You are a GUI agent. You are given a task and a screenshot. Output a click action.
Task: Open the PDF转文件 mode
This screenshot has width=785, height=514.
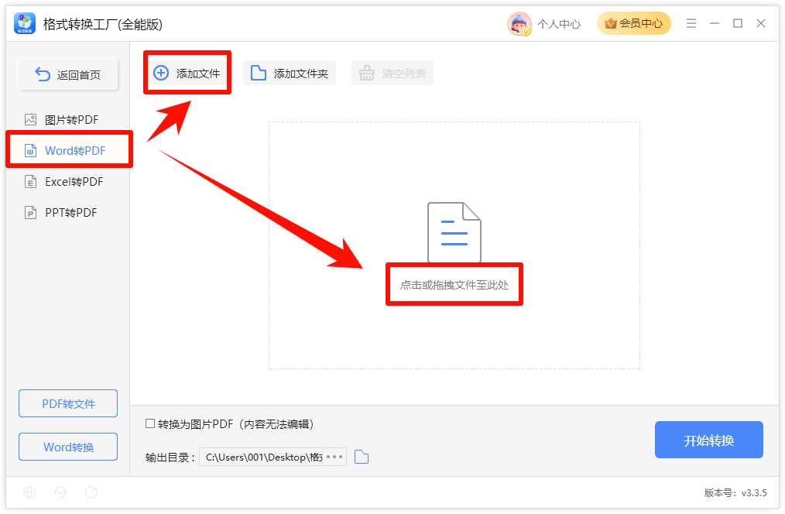pos(68,403)
